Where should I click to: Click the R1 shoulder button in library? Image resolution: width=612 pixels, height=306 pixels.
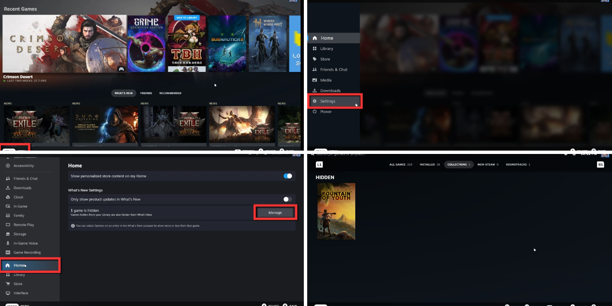tap(600, 165)
